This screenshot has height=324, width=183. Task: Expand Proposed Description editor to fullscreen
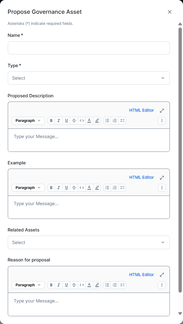click(x=162, y=110)
